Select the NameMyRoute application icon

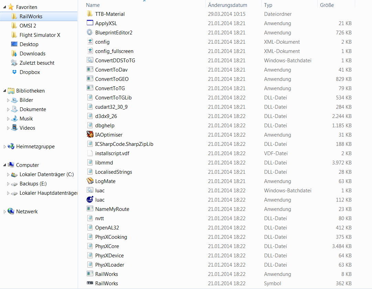(x=90, y=209)
